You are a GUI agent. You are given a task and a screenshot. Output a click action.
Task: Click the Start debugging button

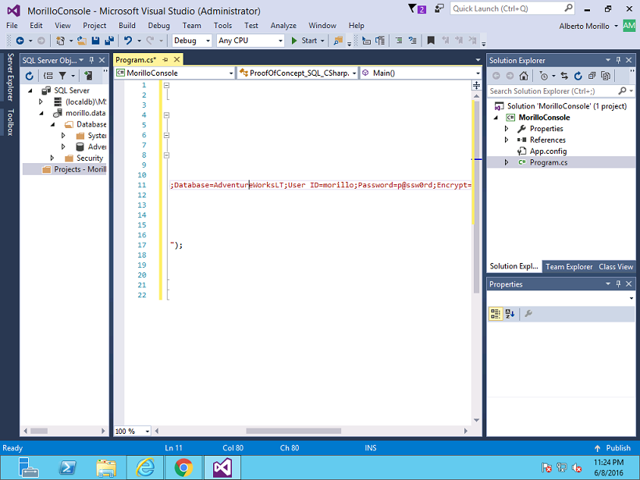305,41
